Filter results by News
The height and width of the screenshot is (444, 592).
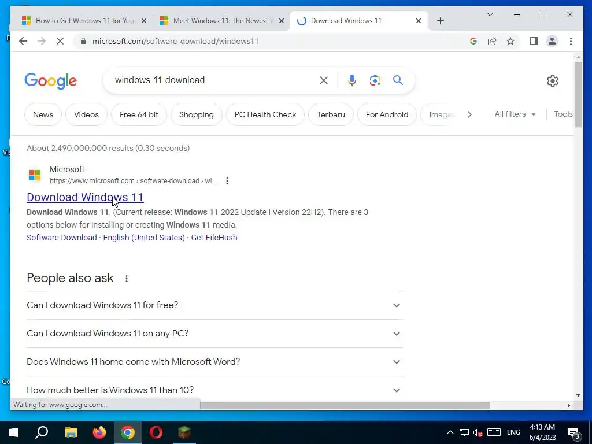point(43,114)
